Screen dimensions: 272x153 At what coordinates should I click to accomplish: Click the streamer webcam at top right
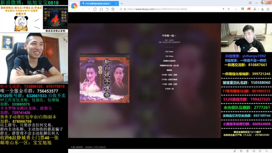tap(246, 38)
